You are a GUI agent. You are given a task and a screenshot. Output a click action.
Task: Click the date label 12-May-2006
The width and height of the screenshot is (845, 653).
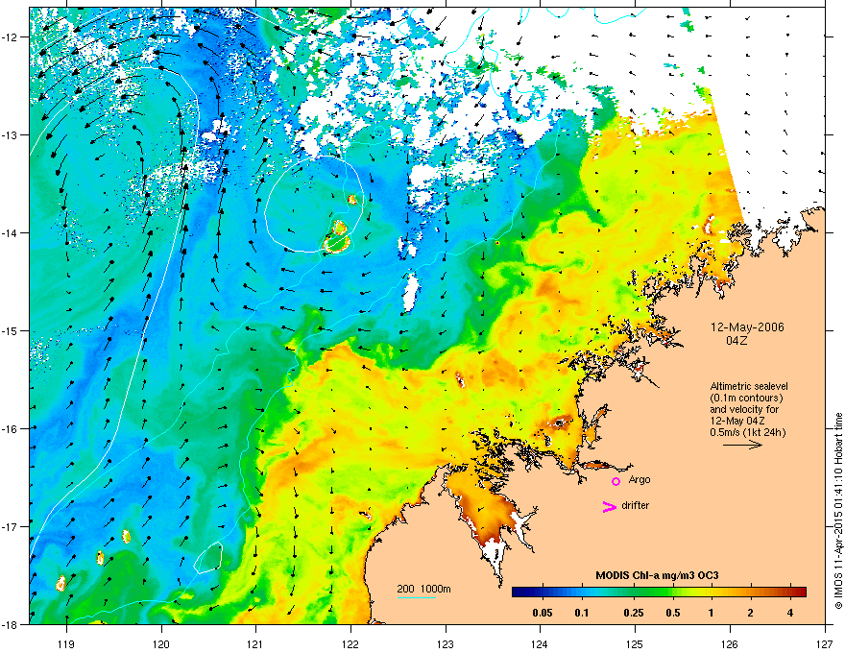[x=747, y=327]
